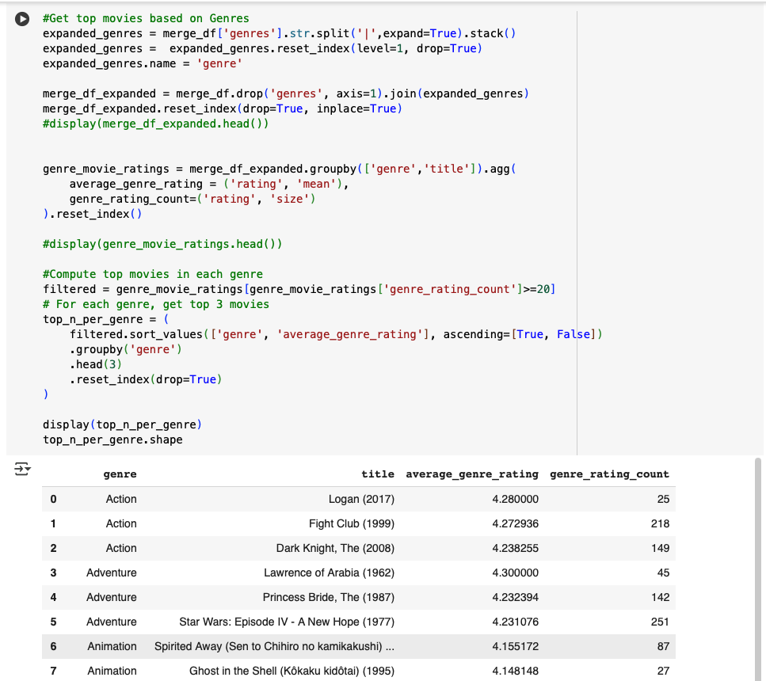The height and width of the screenshot is (681, 766).
Task: Click row index 0 in output table
Action: 53,499
